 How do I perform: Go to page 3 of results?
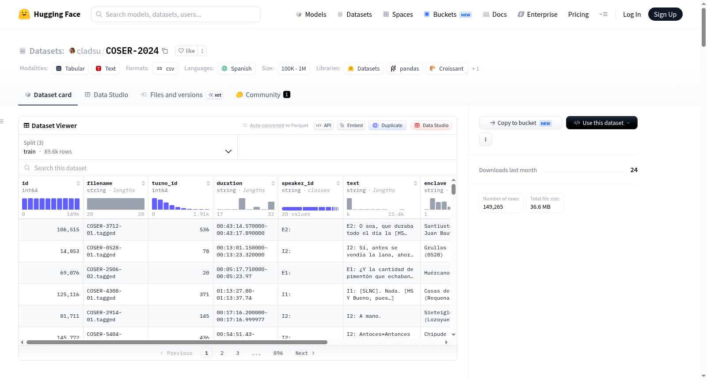(238, 353)
